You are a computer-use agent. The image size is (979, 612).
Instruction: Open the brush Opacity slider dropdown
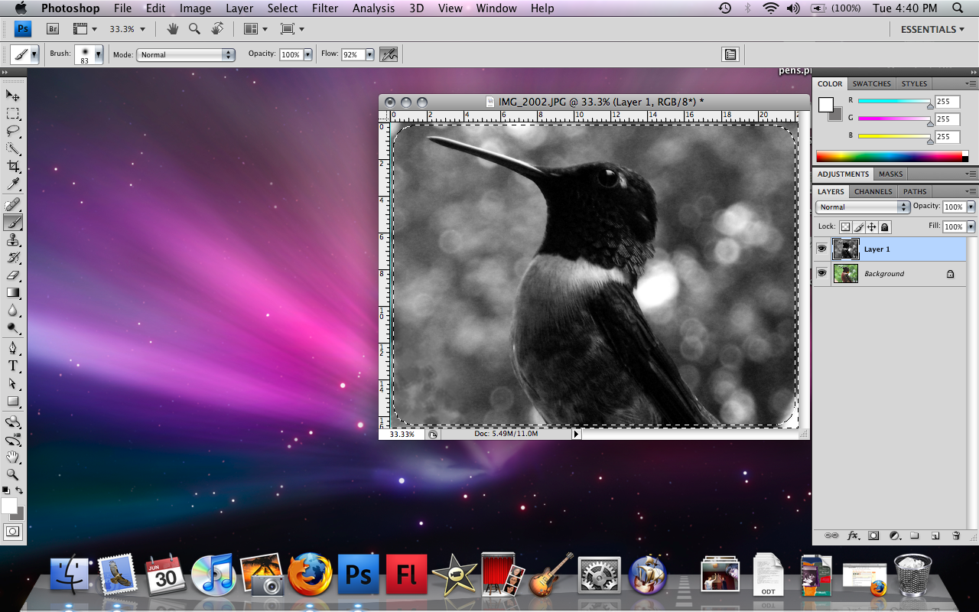pyautogui.click(x=307, y=55)
